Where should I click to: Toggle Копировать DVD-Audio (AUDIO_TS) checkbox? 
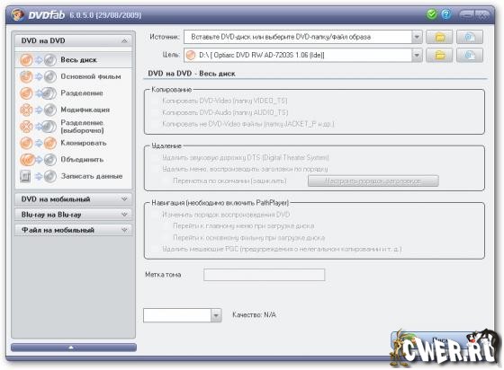pos(156,112)
